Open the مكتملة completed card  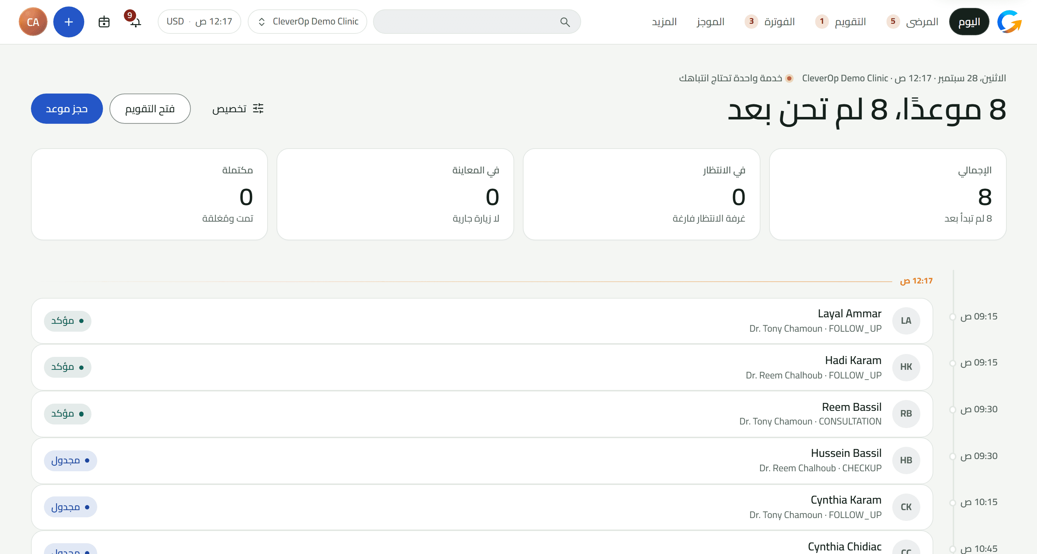click(x=149, y=194)
